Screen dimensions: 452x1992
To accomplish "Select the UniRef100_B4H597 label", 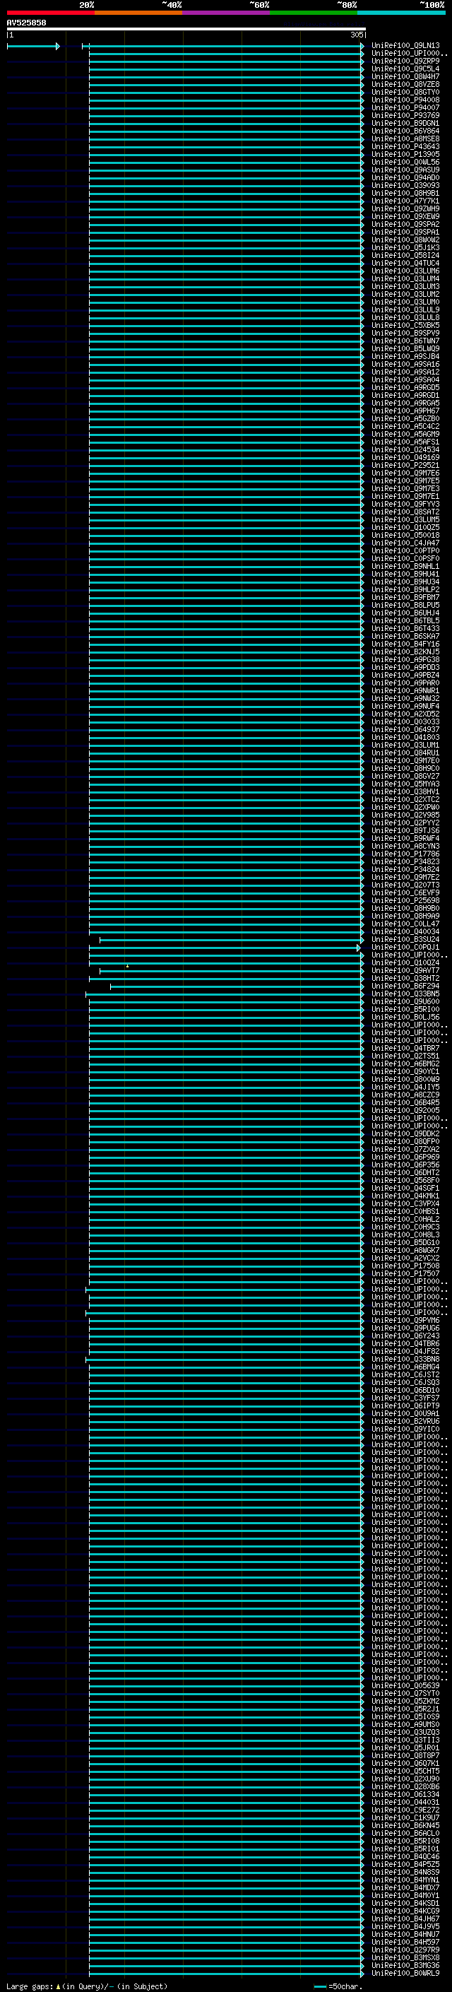I will [x=405, y=1942].
